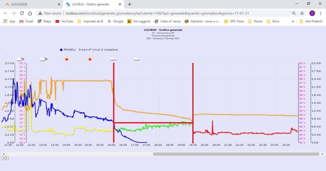Open the YouTube bookmark
The image size is (326, 171).
click(64, 21)
